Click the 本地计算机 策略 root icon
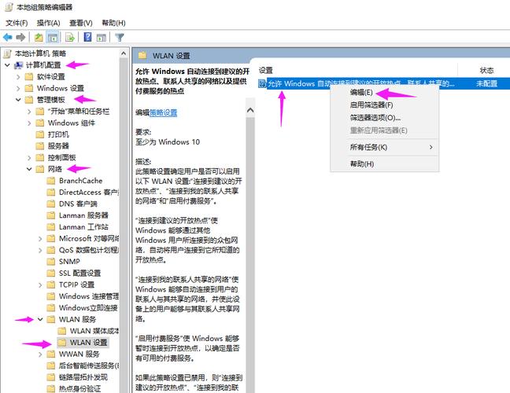The width and height of the screenshot is (510, 393). (x=7, y=53)
